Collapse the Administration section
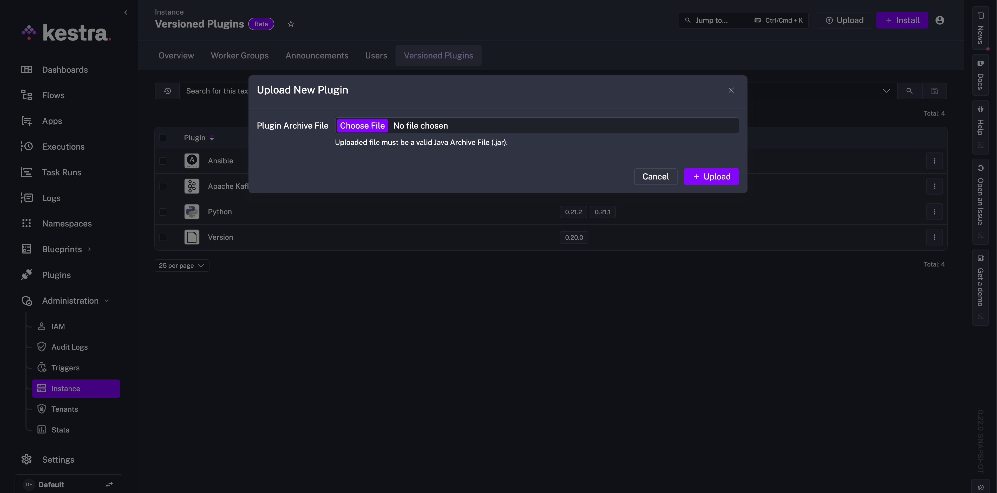The image size is (997, 493). point(107,301)
